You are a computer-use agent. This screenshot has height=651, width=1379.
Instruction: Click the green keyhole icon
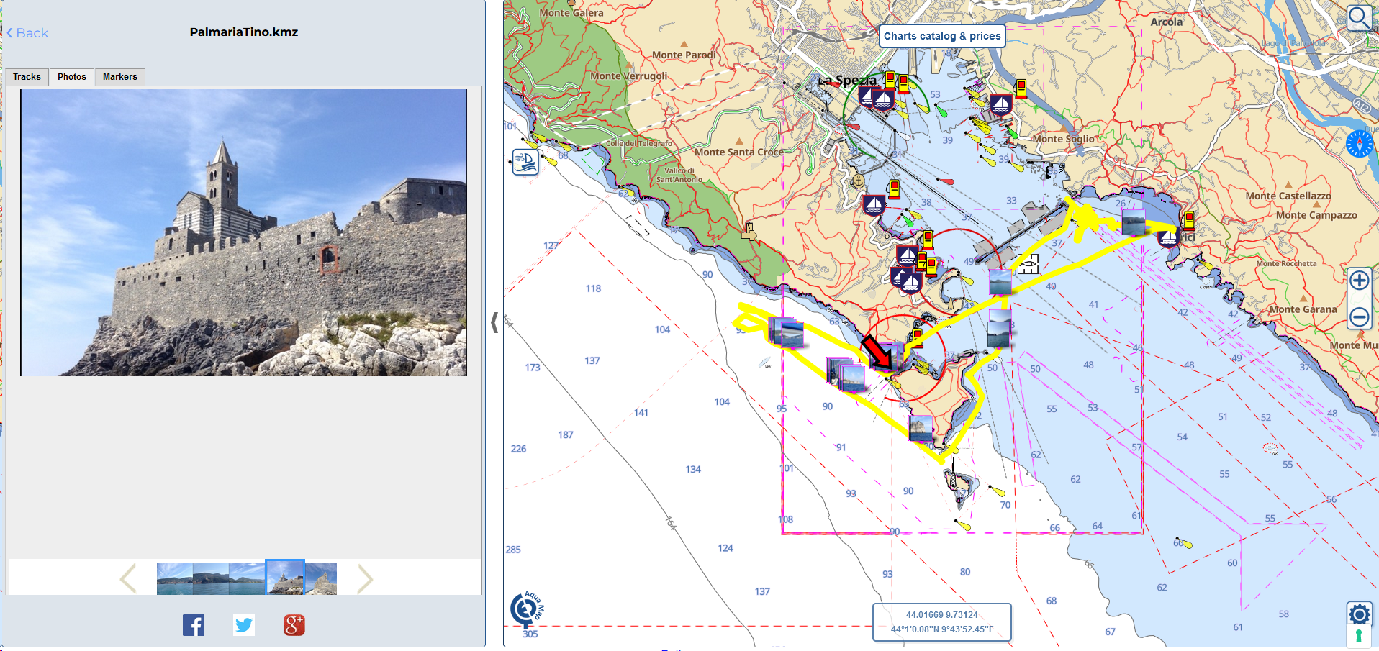coord(1358,637)
